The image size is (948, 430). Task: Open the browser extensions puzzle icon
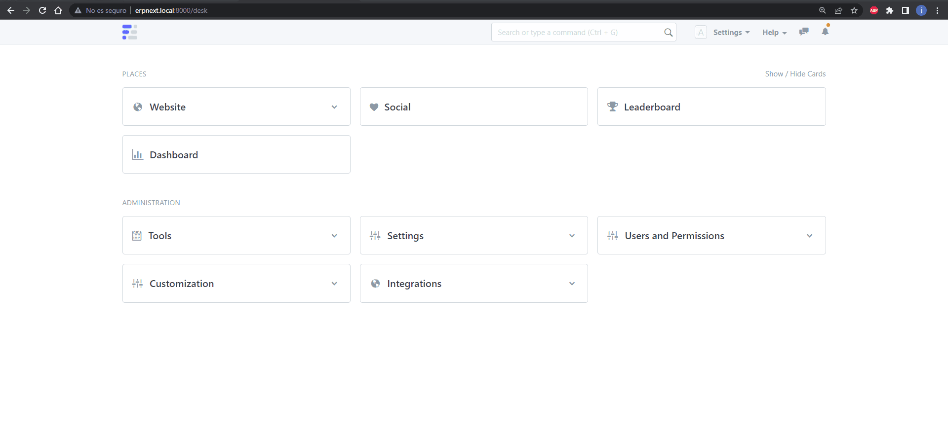click(x=890, y=10)
